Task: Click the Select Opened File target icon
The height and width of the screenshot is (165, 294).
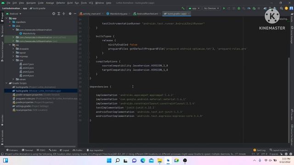Action: (54, 14)
